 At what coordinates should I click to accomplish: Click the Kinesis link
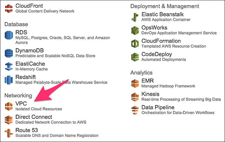tap(150, 94)
